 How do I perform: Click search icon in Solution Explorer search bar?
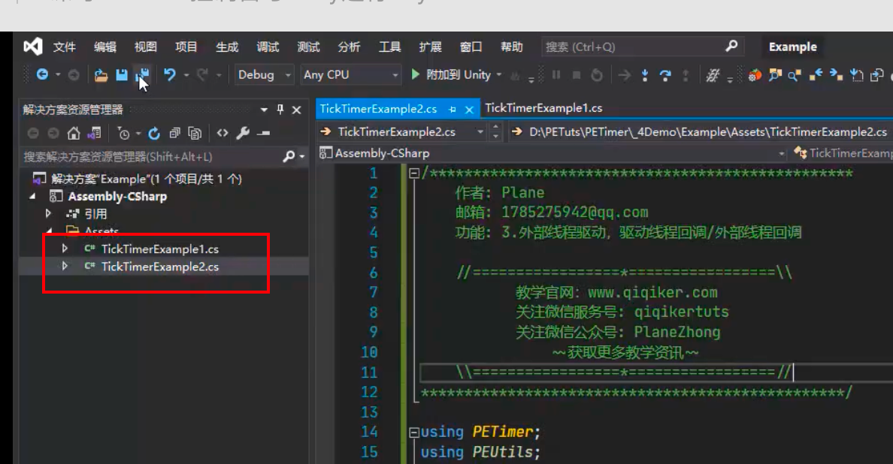289,156
